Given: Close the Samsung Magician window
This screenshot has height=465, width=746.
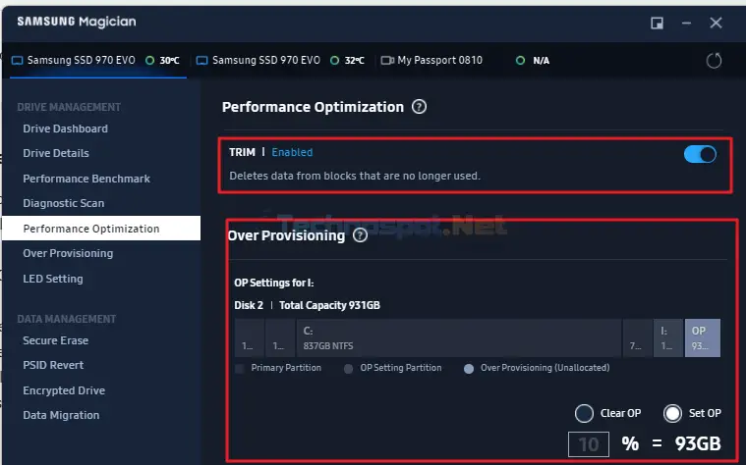Looking at the screenshot, I should click(716, 23).
